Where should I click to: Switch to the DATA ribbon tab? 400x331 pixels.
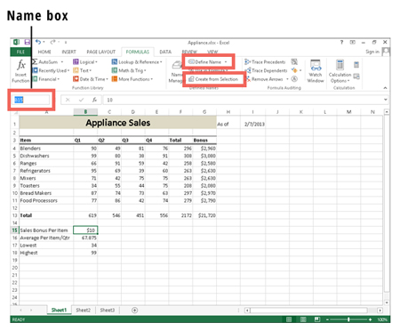tap(165, 52)
